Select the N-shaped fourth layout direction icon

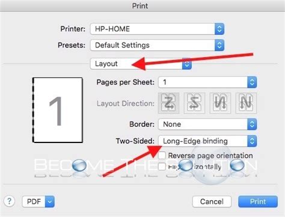246,103
